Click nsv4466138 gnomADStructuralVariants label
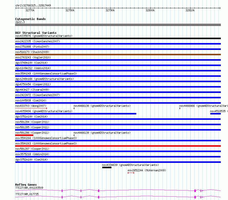Screen dimensions: 228x200 click(102, 106)
